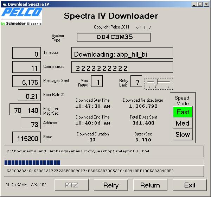This screenshot has width=211, height=197.
Task: Click Download End Time value 10:48:06 AM
Action: (93, 123)
